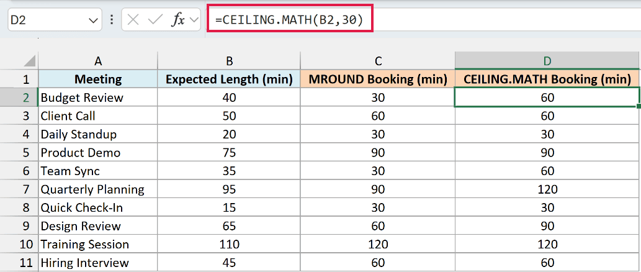641x272 pixels.
Task: Click the Team Sync cell
Action: [x=97, y=171]
